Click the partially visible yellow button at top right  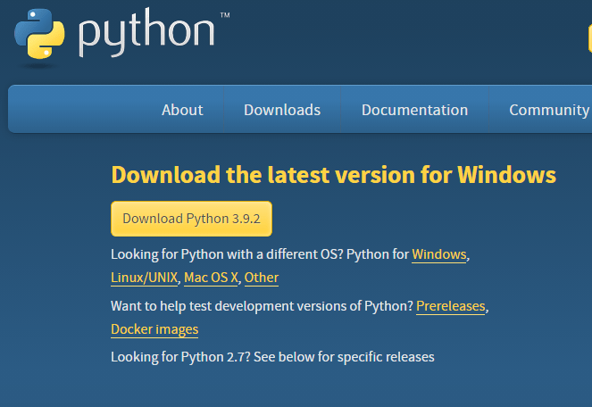click(x=589, y=37)
